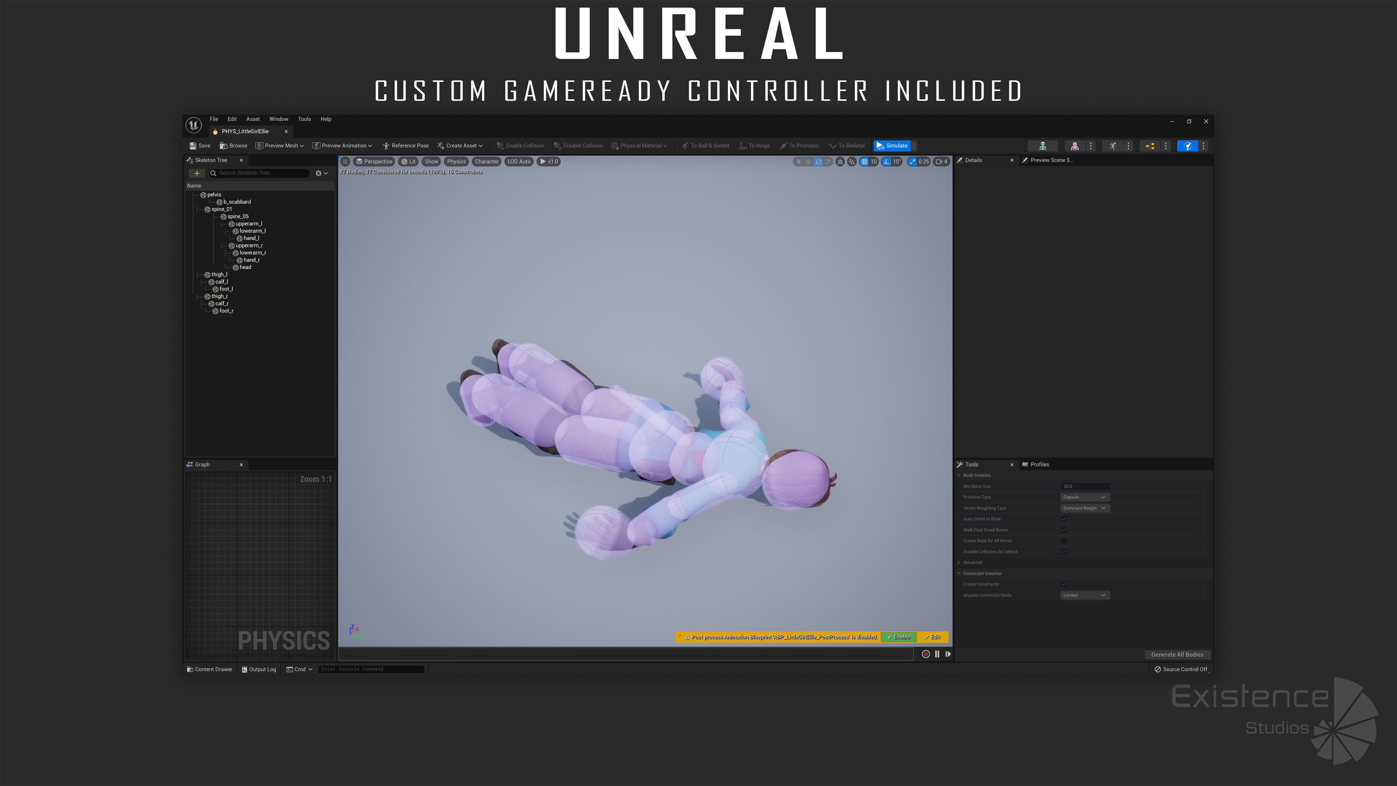Toggle the grid snapping icon
Screen dimensions: 1397x786
point(864,162)
